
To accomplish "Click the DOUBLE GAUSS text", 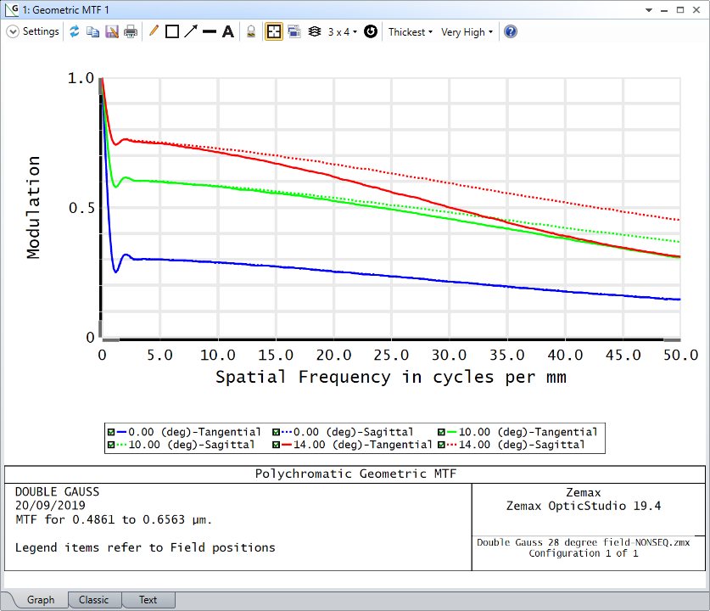I will tap(57, 492).
